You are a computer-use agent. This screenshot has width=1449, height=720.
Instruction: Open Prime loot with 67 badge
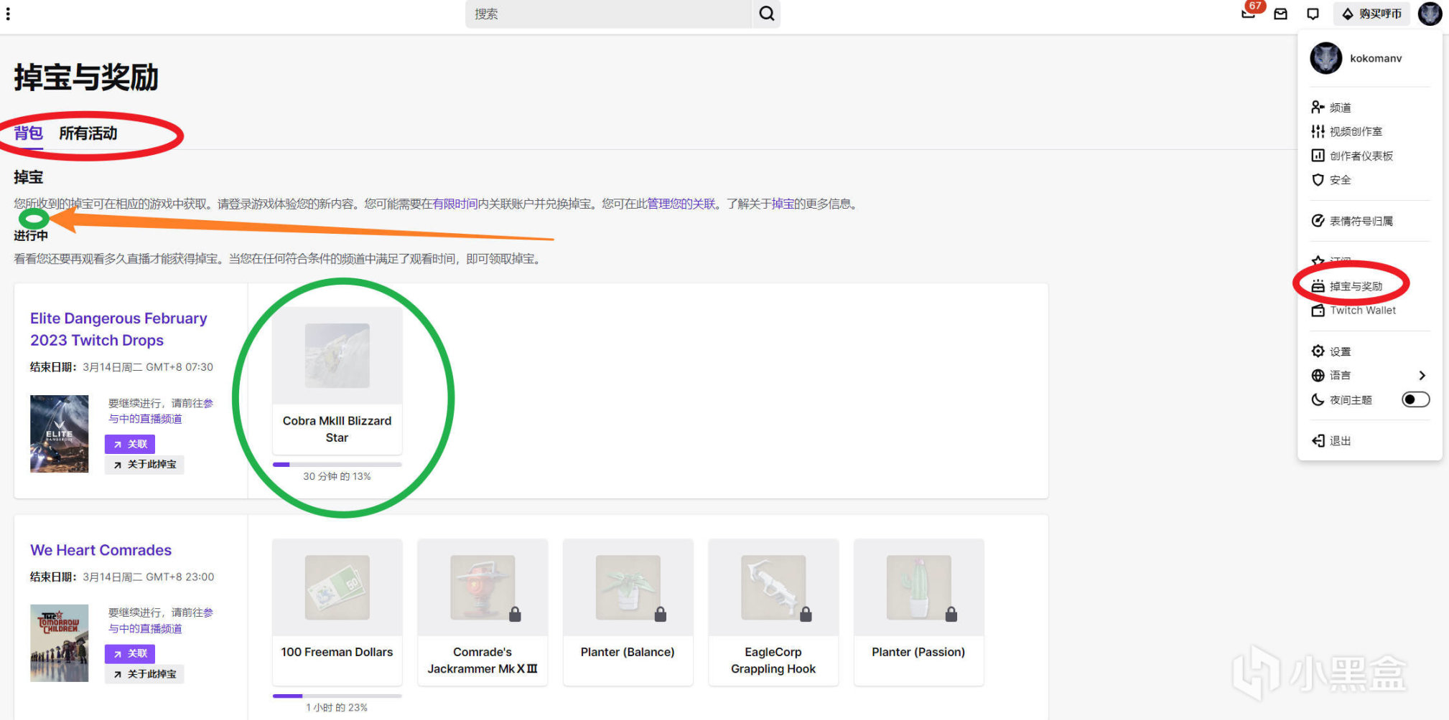click(1249, 14)
